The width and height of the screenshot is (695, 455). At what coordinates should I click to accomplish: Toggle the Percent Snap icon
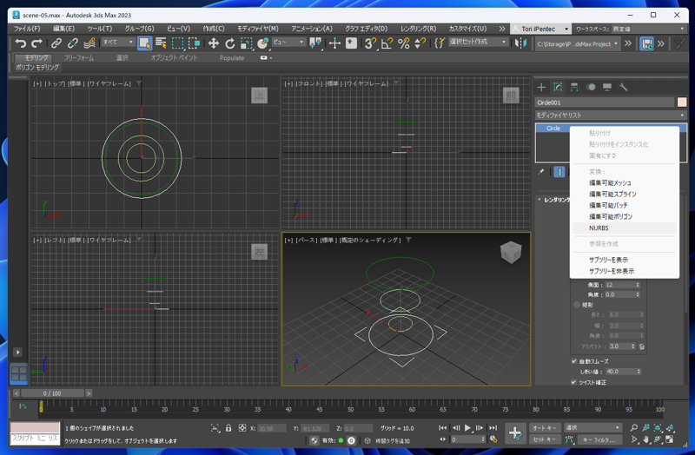click(403, 43)
